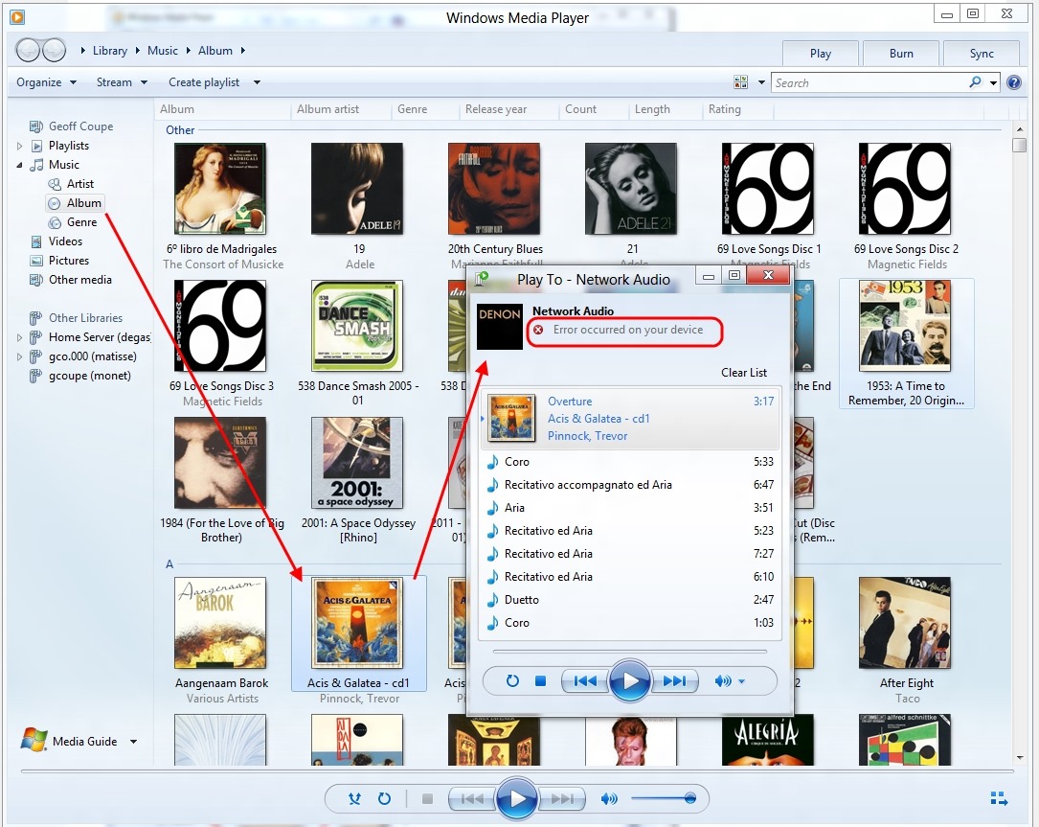Mute the main player volume
Image resolution: width=1039 pixels, height=827 pixels.
(x=609, y=798)
